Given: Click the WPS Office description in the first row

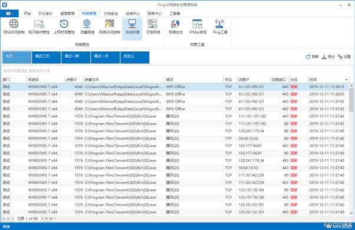Looking at the screenshot, I should pos(176,87).
